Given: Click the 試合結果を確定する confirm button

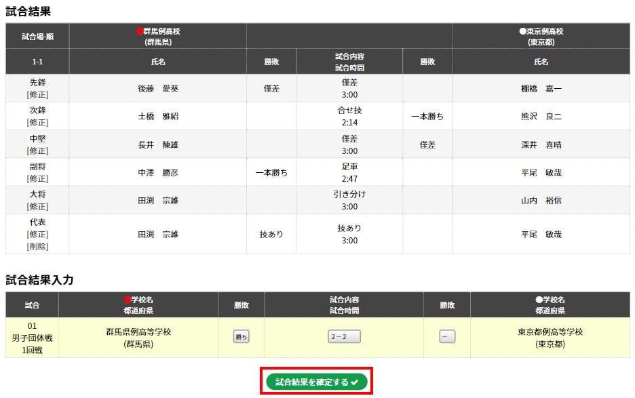Looking at the screenshot, I should pos(316,382).
